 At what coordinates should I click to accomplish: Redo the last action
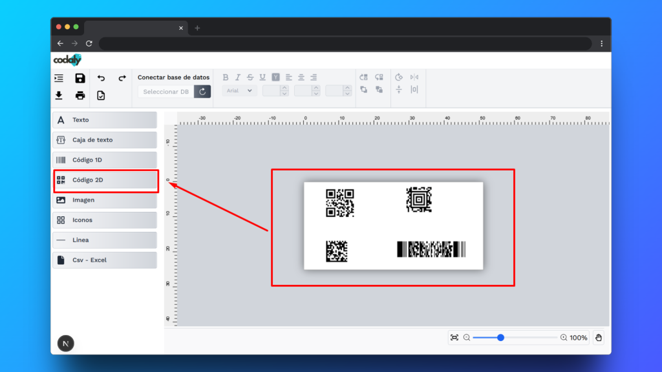tap(122, 78)
